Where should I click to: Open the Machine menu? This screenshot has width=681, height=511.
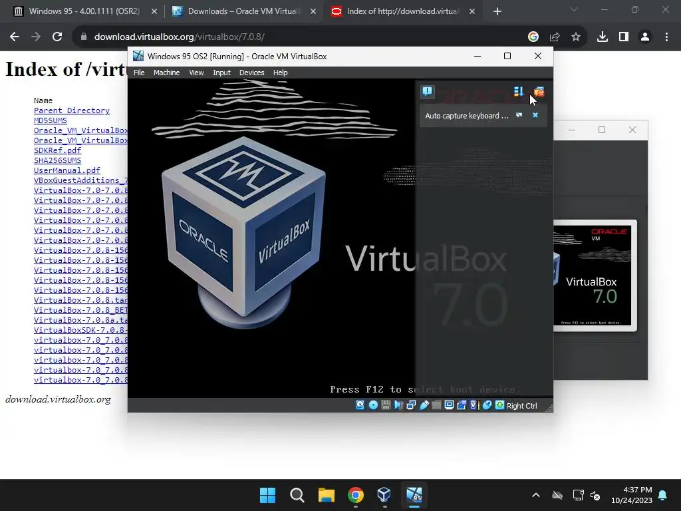(166, 73)
